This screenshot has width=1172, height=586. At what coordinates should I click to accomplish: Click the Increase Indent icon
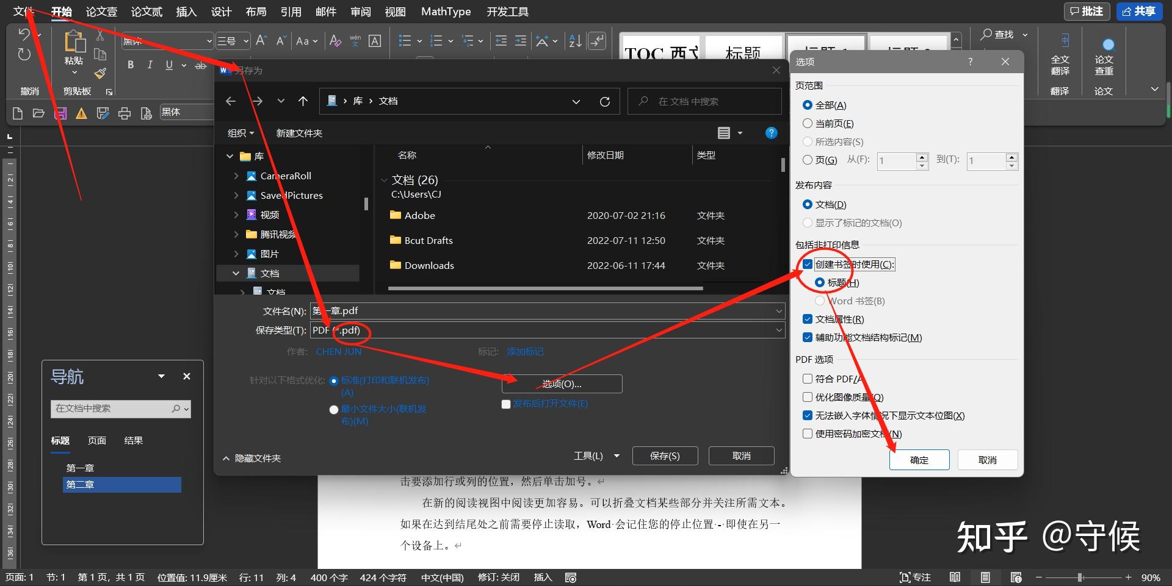[521, 41]
